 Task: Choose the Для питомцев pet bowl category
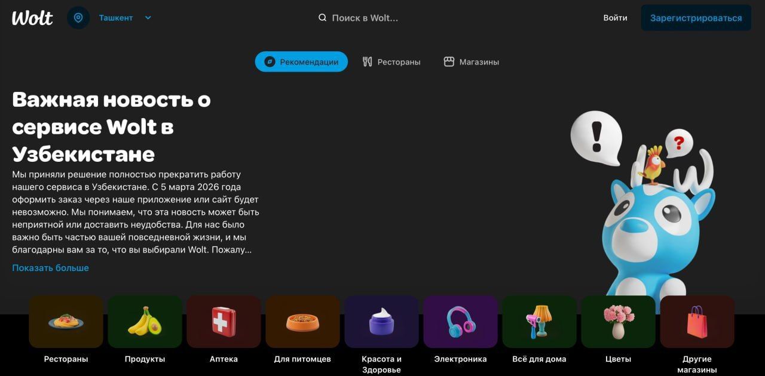(302, 322)
